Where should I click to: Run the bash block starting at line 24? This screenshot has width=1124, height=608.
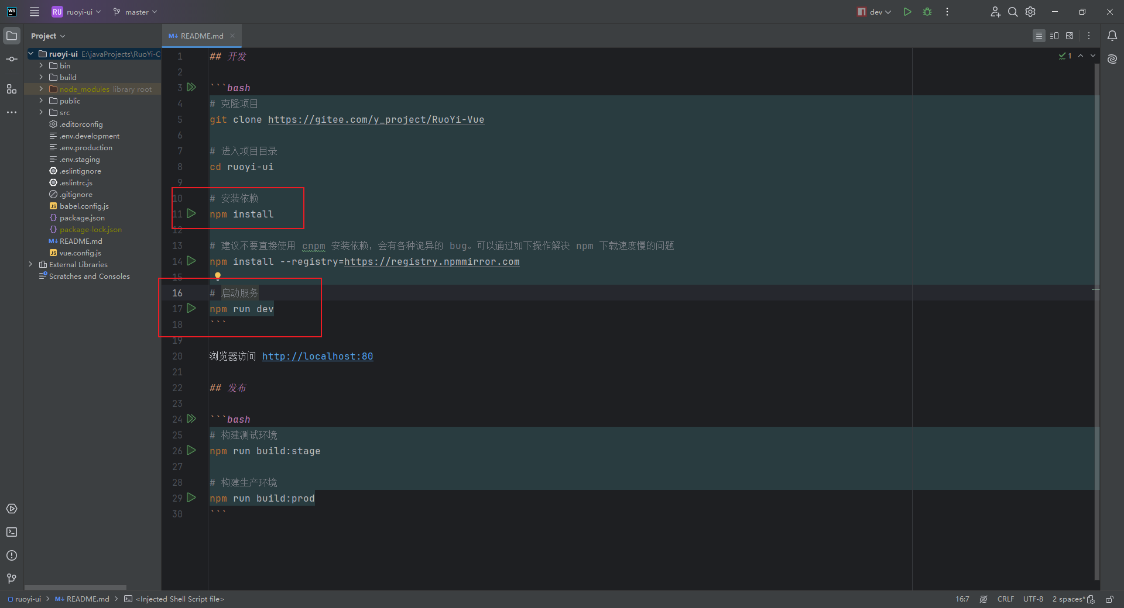pyautogui.click(x=191, y=419)
